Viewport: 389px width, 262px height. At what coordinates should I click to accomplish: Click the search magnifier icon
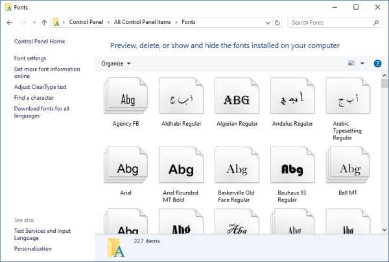coord(376,23)
